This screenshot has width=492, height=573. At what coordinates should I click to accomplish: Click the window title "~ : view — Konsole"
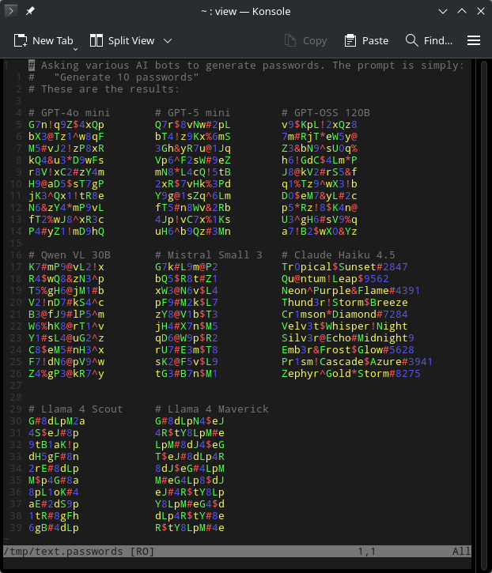coord(246,12)
